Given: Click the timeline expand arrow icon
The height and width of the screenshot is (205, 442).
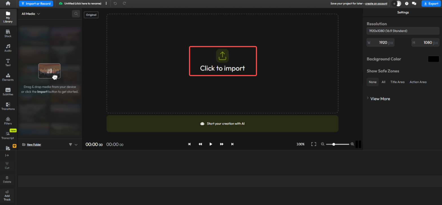Looking at the screenshot, I should [x=7, y=155].
